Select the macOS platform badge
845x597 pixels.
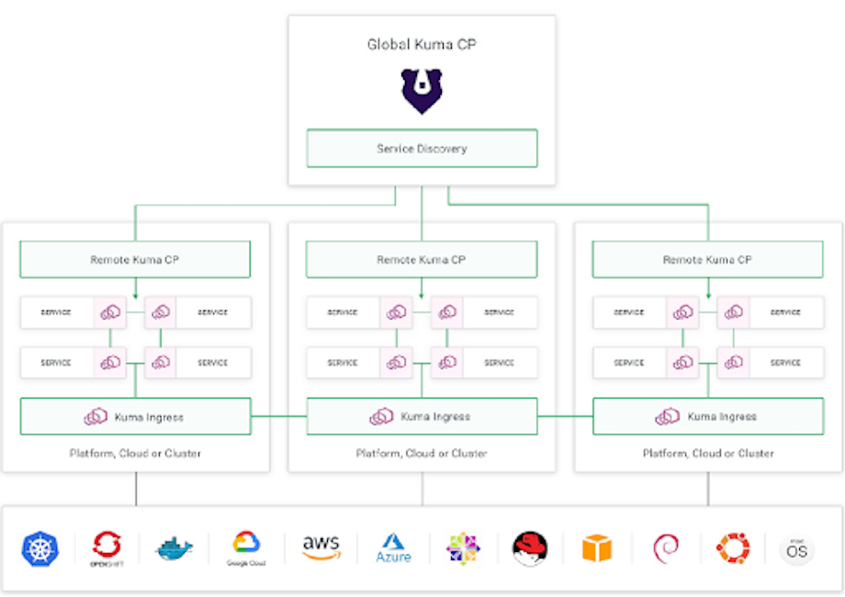click(795, 548)
